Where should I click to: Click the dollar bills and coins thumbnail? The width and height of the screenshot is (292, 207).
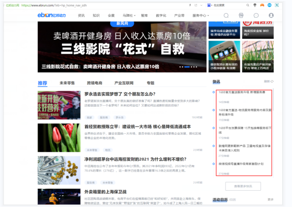tap(59, 170)
